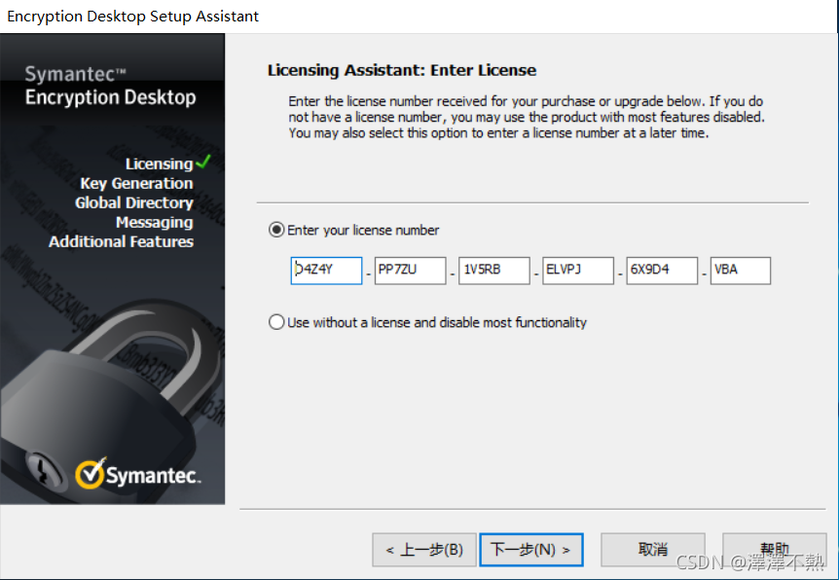The image size is (839, 580).
Task: Click the Additional Features step label
Action: [x=121, y=242]
